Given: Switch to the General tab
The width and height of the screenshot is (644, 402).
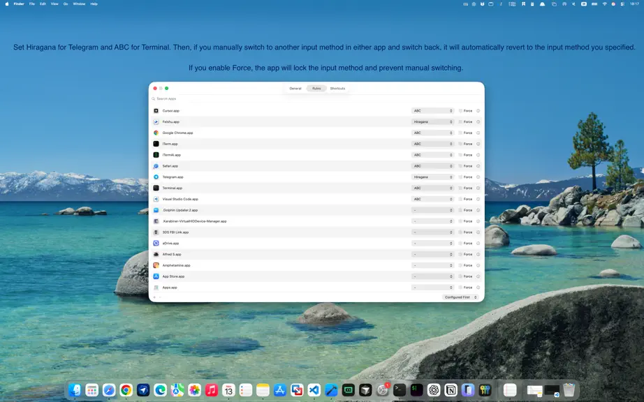Looking at the screenshot, I should [295, 89].
